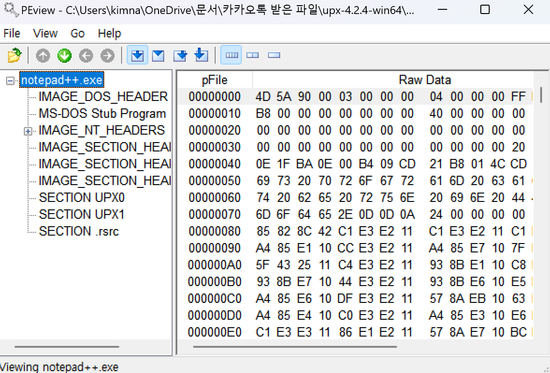The width and height of the screenshot is (550, 373).
Task: Maximize the PEview window
Action: coord(485,9)
